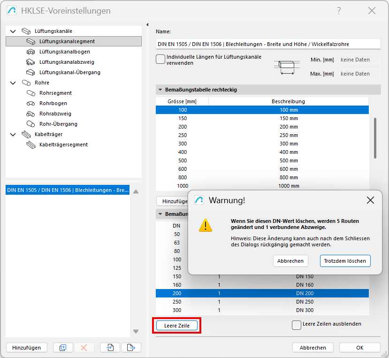The width and height of the screenshot is (389, 358).
Task: Select the DN 300 row
Action: (x=262, y=310)
